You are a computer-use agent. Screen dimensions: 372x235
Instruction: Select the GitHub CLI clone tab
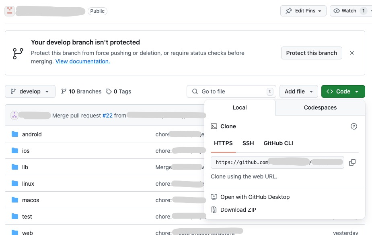point(278,143)
